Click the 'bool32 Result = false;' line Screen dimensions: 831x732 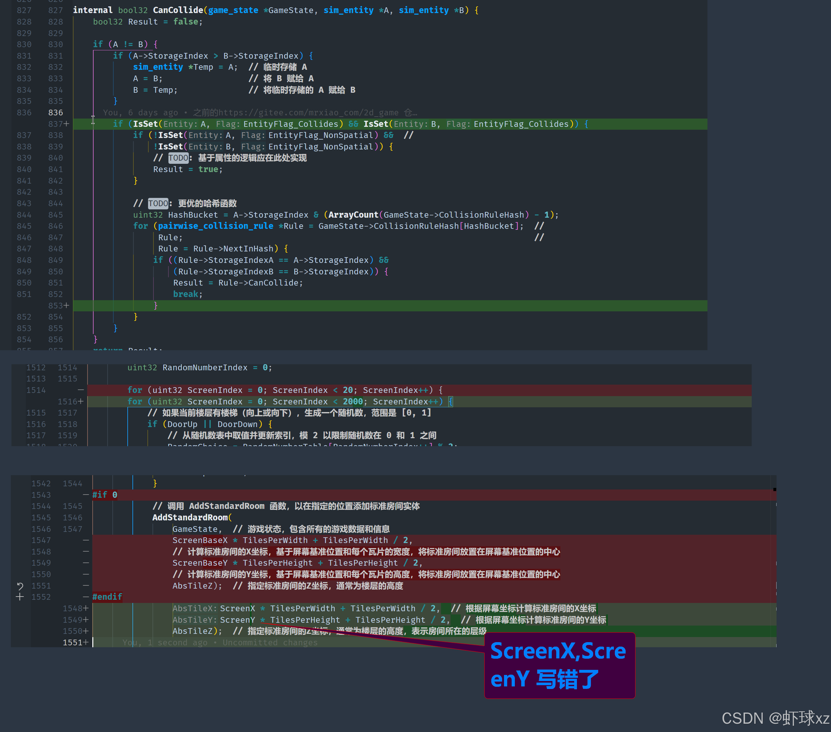(148, 22)
